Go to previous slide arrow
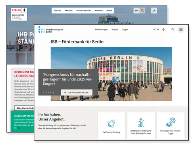Viewport: 194px width, 145px height. click(x=43, y=93)
